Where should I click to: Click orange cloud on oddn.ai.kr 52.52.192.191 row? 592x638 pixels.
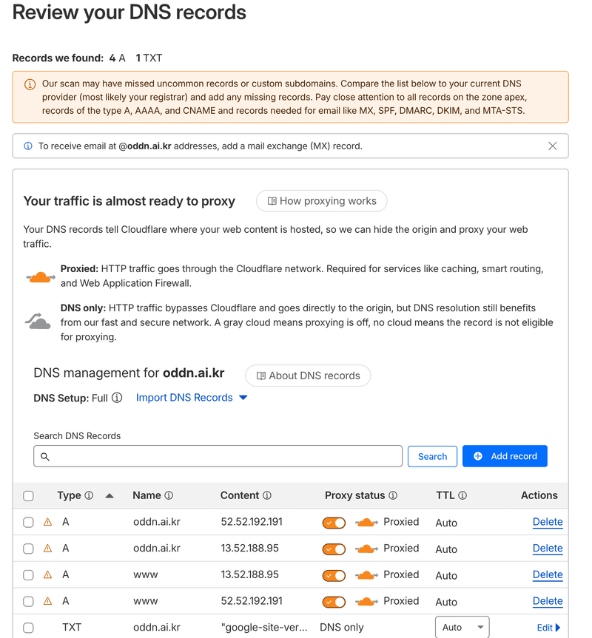tap(366, 523)
